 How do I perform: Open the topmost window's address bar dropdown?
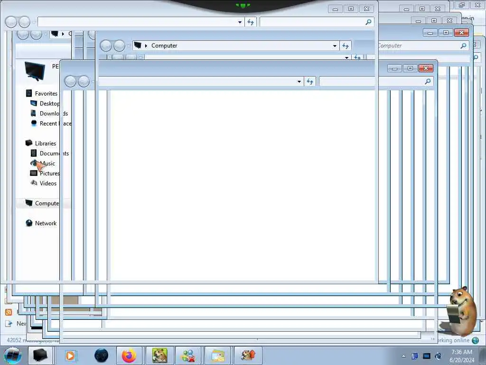click(x=240, y=22)
